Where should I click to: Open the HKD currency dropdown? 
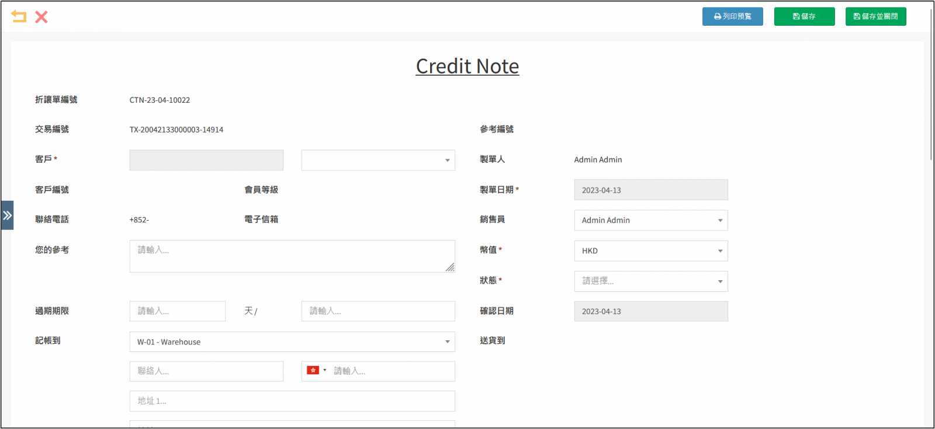[650, 251]
